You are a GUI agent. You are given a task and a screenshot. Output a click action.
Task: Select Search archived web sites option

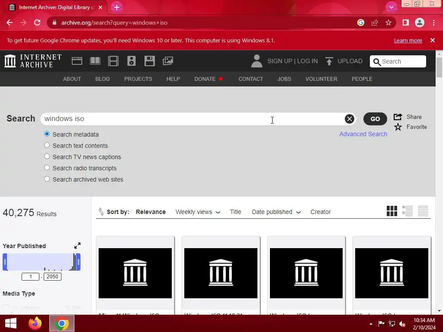(x=47, y=179)
